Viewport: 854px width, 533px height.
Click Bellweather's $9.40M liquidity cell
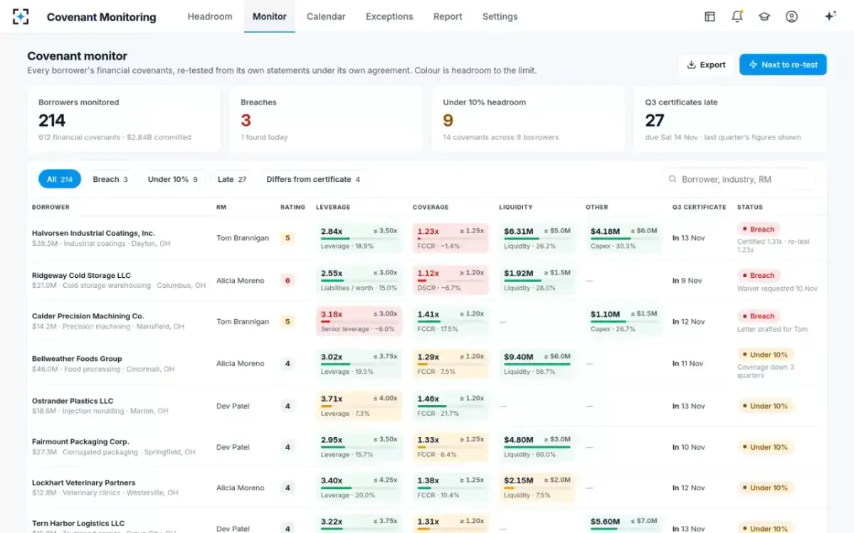[537, 363]
